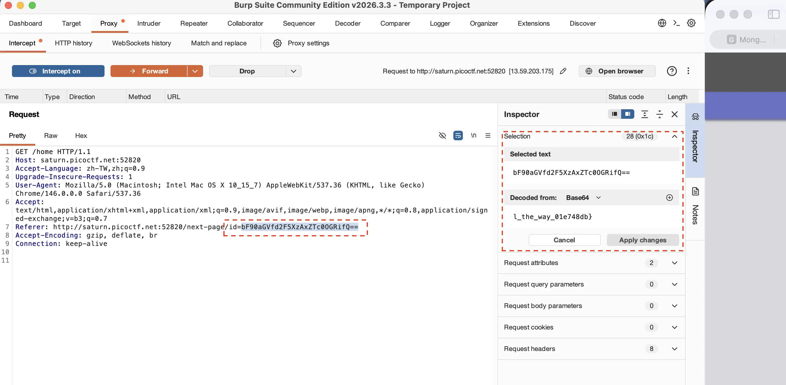The height and width of the screenshot is (385, 786).
Task: Switch Inspector to right-docked layout
Action: point(628,114)
